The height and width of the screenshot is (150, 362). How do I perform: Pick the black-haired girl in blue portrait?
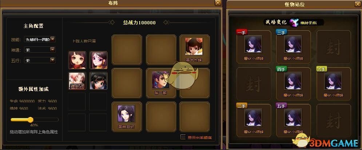98,81
